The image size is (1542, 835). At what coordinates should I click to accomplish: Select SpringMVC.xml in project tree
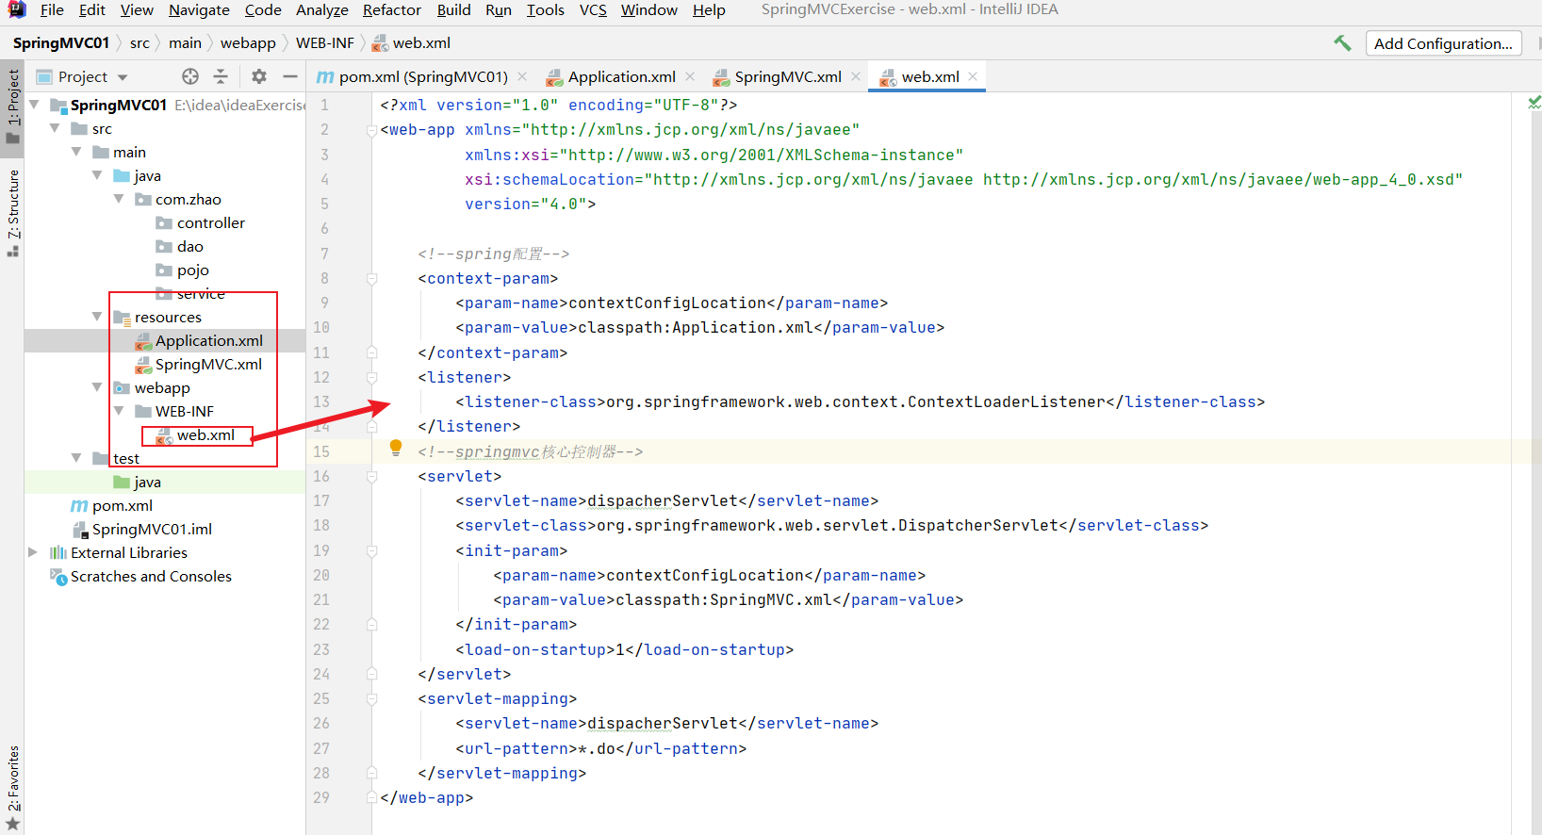tap(208, 364)
